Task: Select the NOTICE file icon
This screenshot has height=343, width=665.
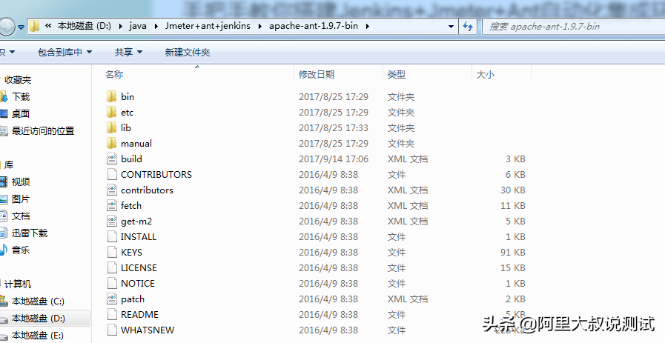Action: 112,283
